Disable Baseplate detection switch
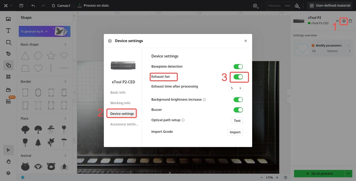Screen dimensions: 356x181 238,66
